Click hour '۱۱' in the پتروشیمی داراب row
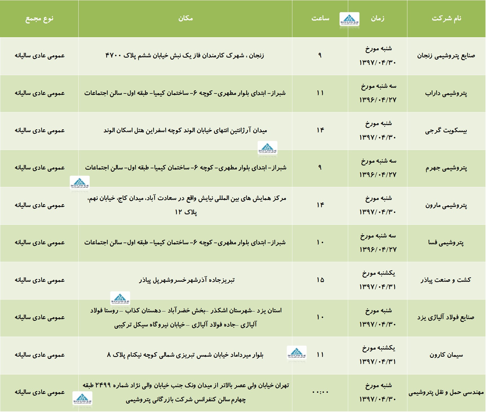 (x=320, y=93)
